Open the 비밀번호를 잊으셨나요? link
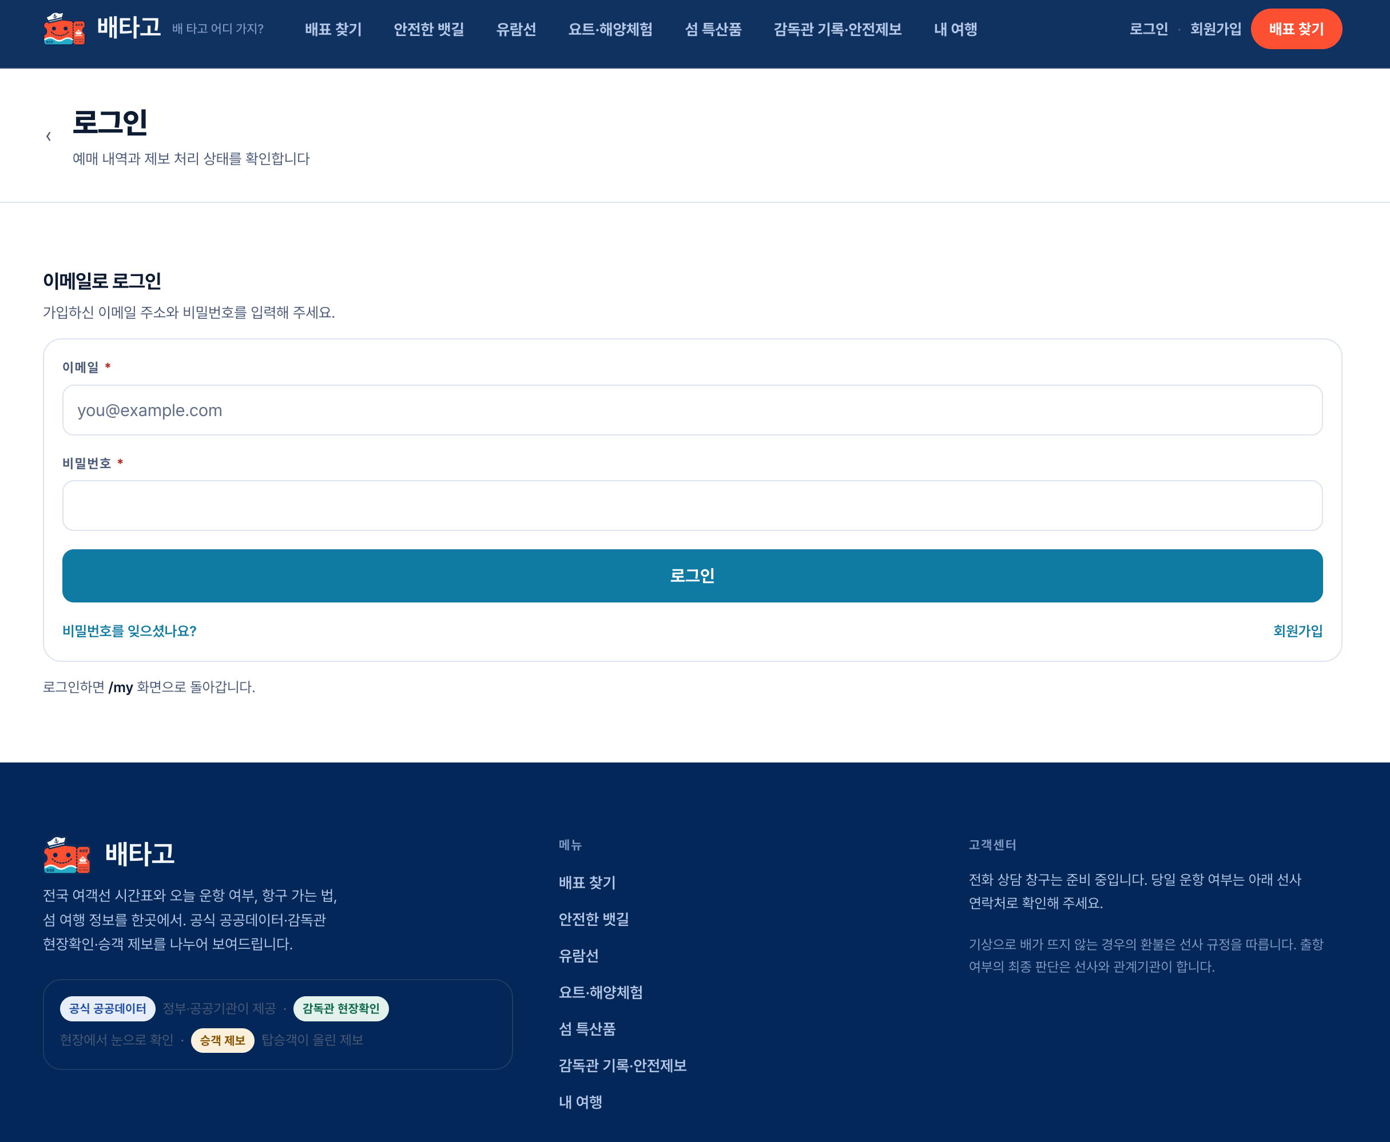1390x1142 pixels. [130, 631]
